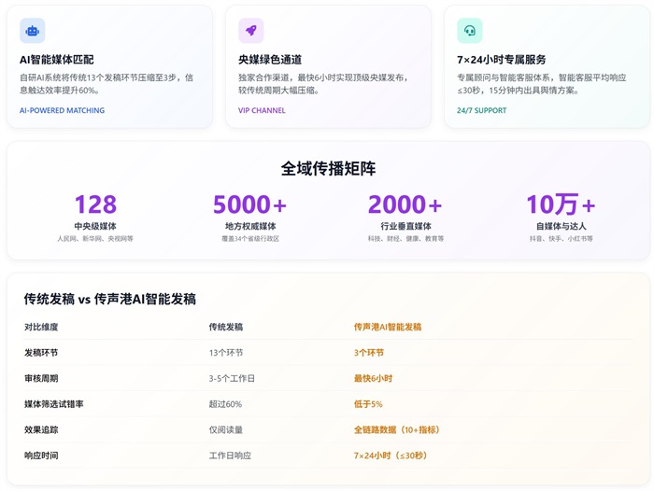Select the 最快6小时 cell in 审核周期 row
The image size is (654, 491).
pyautogui.click(x=373, y=378)
